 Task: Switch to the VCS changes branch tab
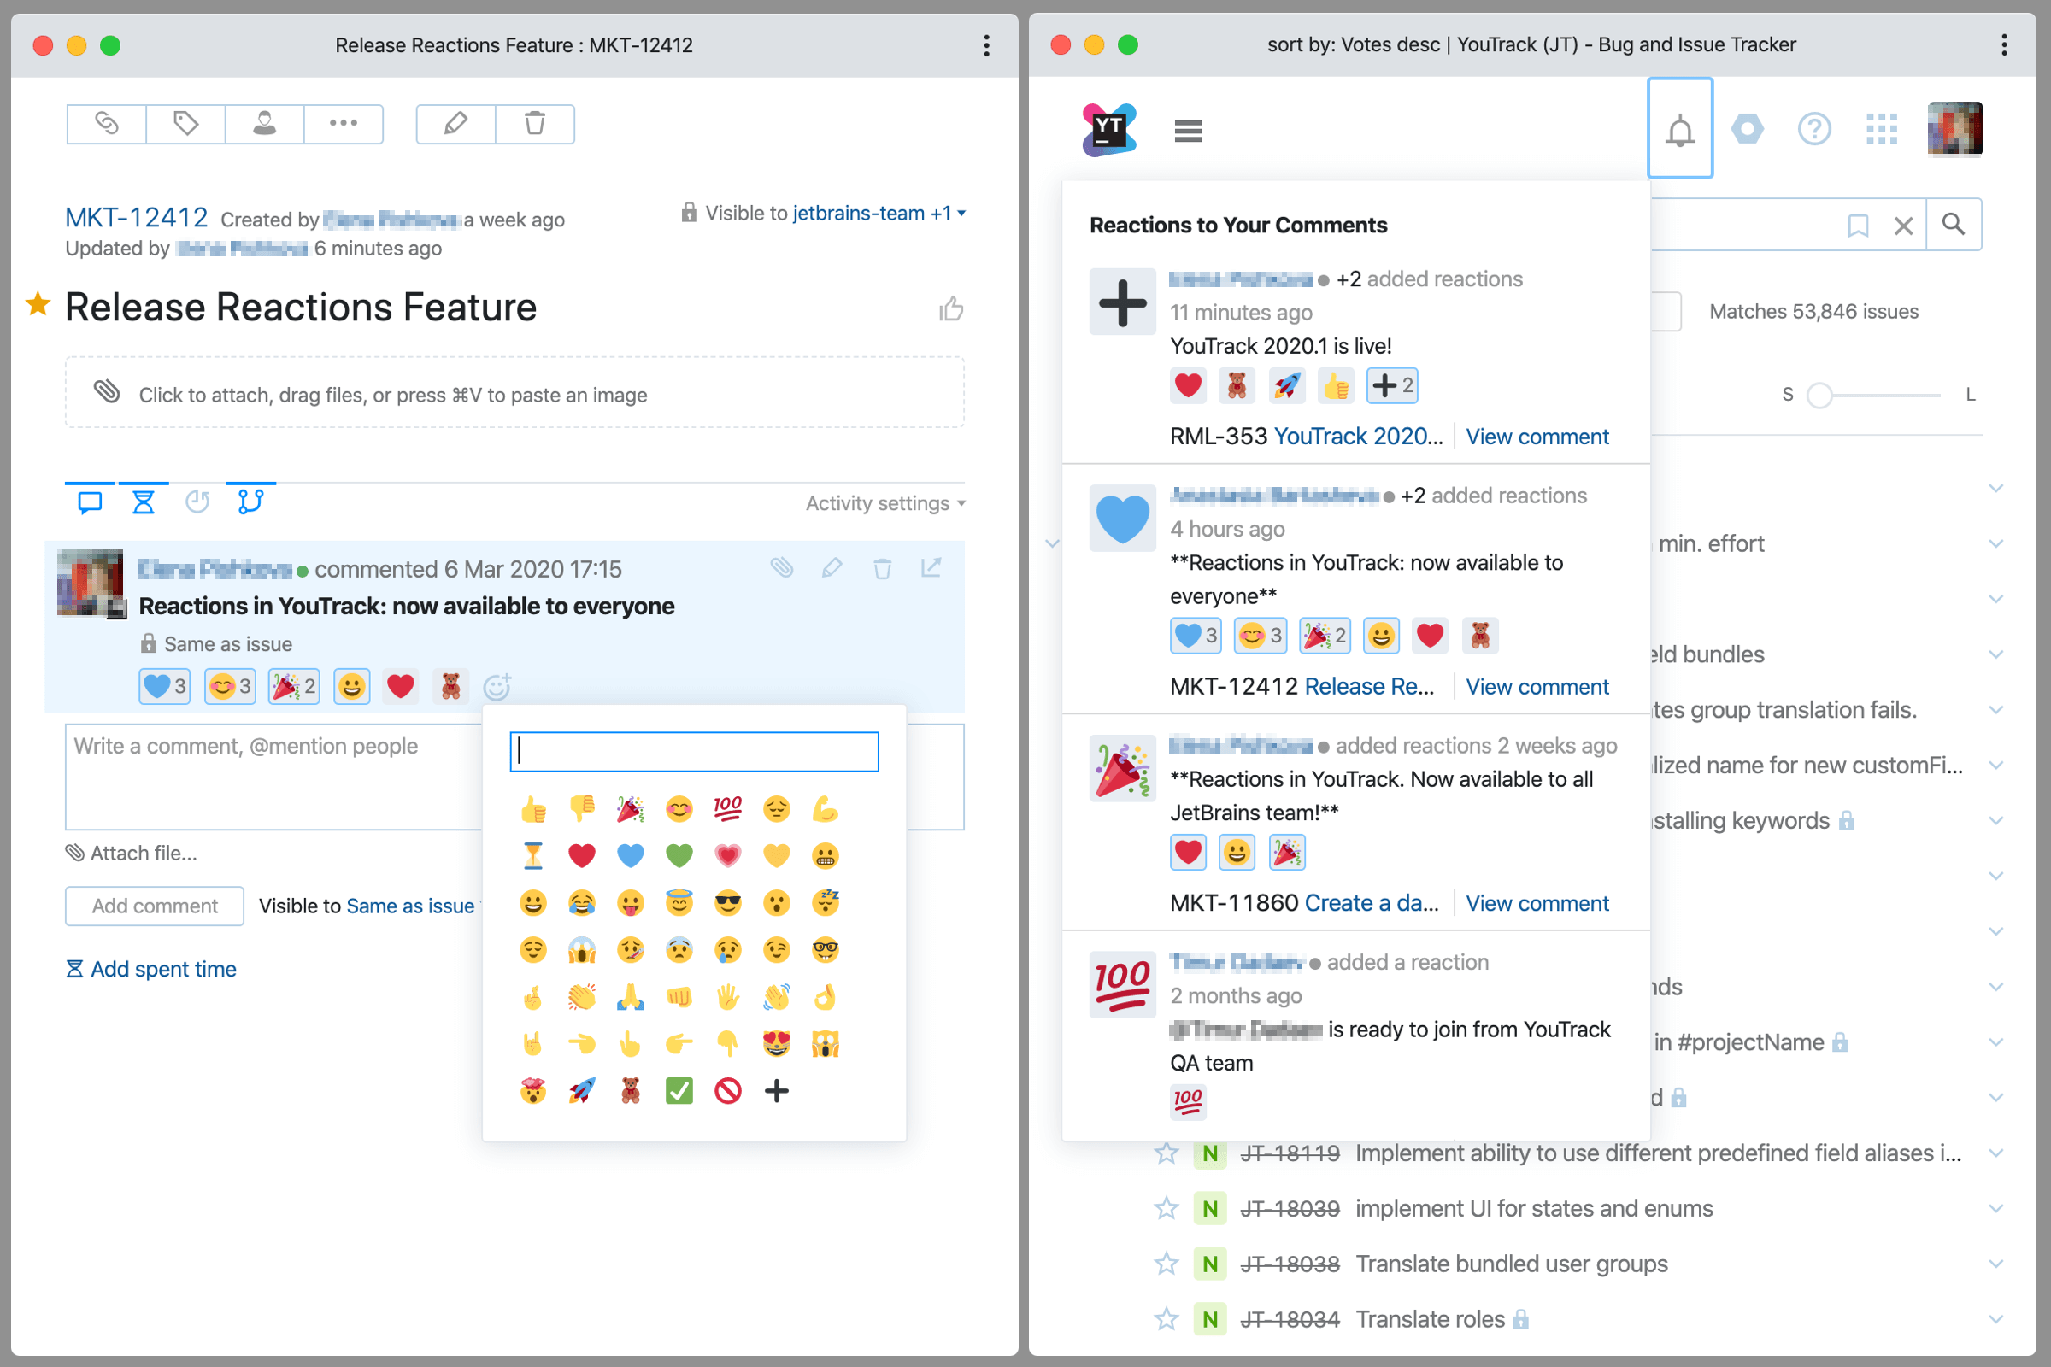pyautogui.click(x=250, y=502)
